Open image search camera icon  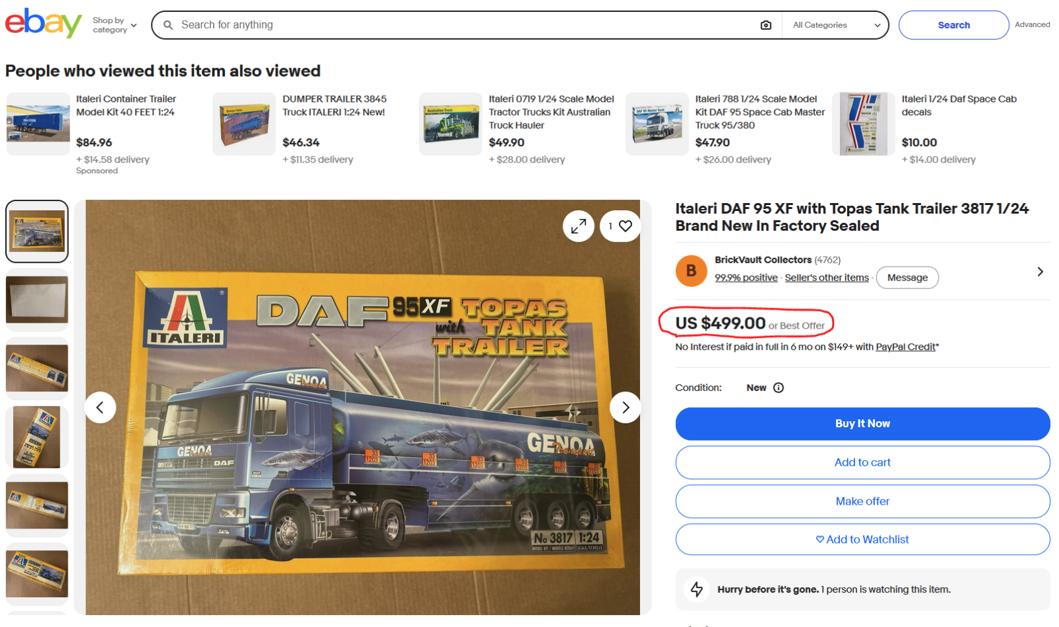(766, 25)
